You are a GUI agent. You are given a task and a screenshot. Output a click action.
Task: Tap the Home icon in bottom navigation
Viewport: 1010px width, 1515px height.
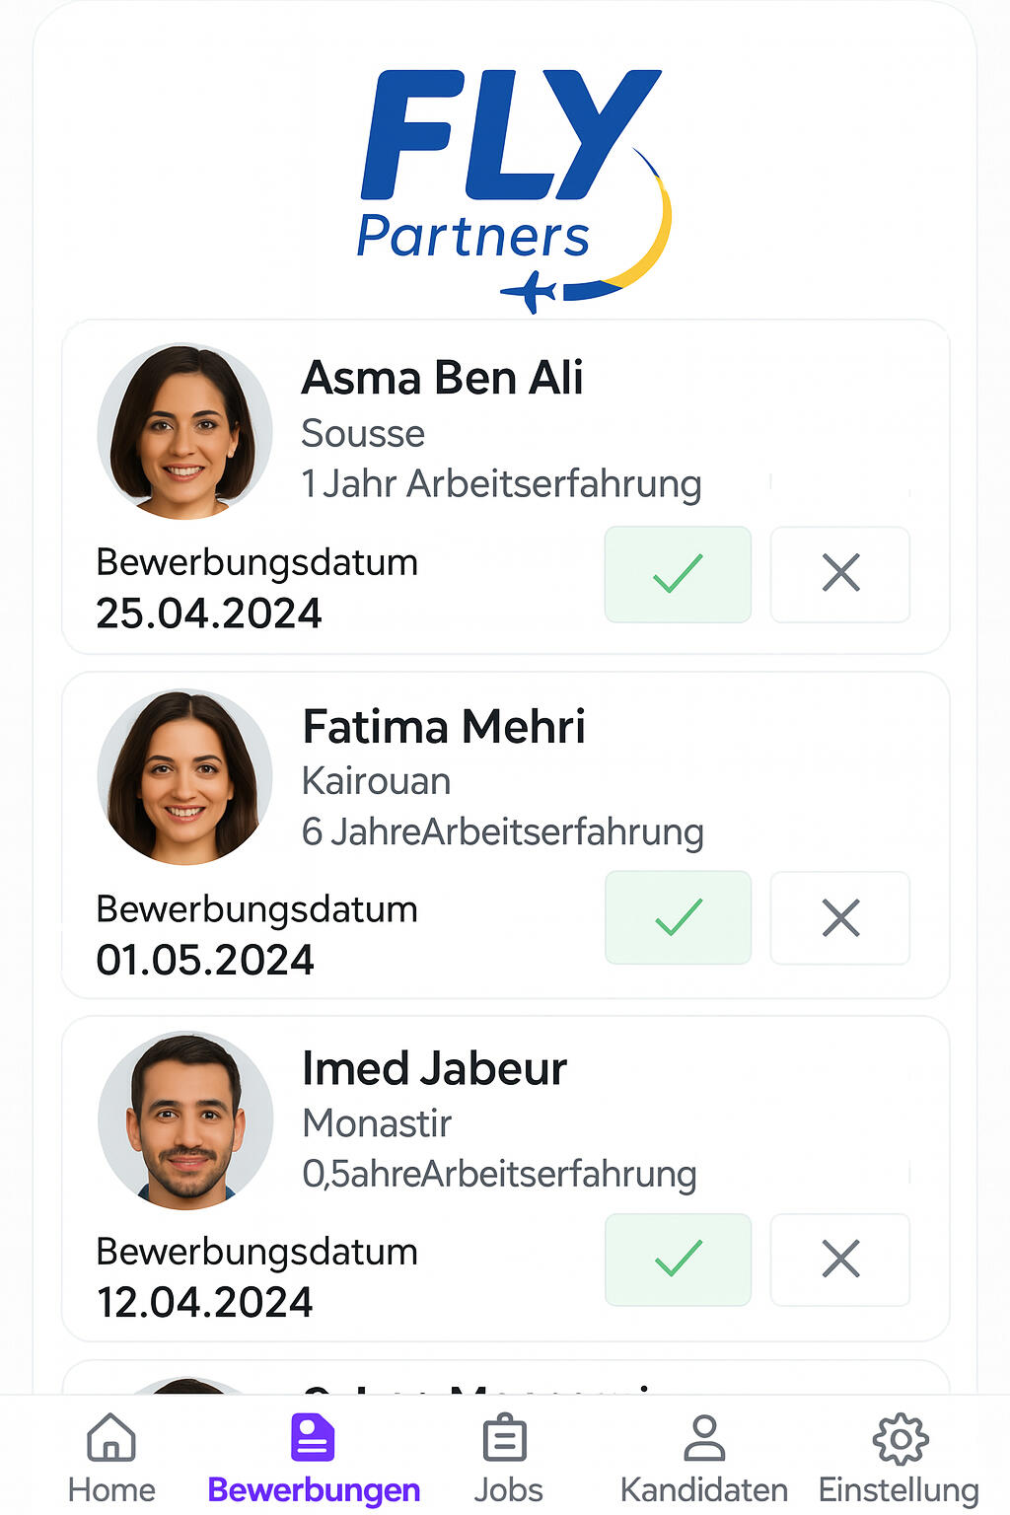point(111,1438)
